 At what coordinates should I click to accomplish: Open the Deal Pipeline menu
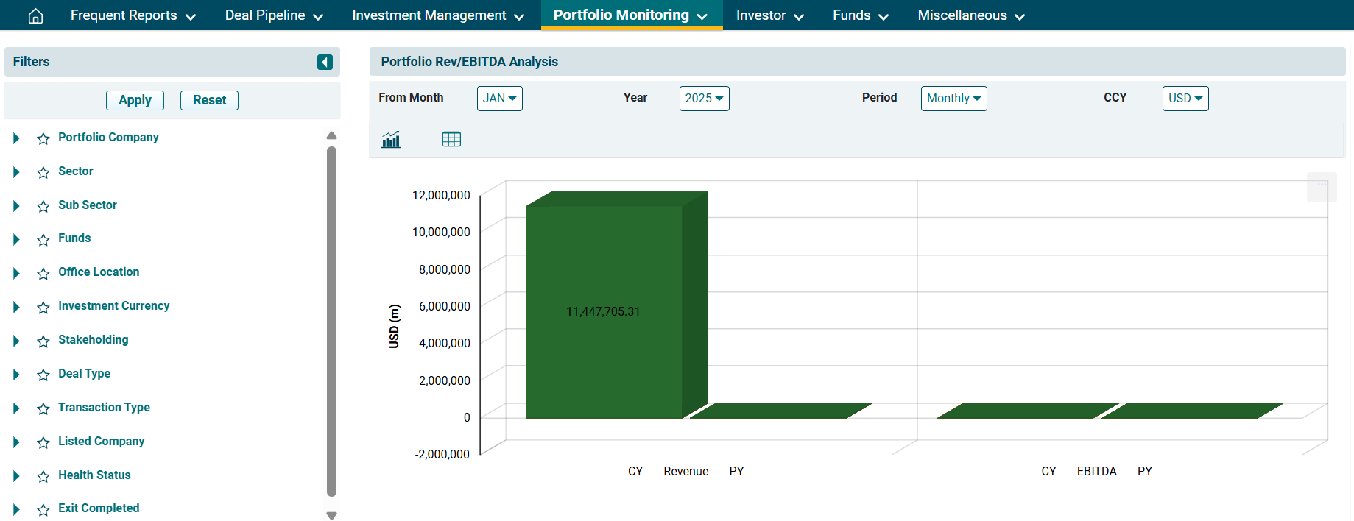(x=274, y=15)
